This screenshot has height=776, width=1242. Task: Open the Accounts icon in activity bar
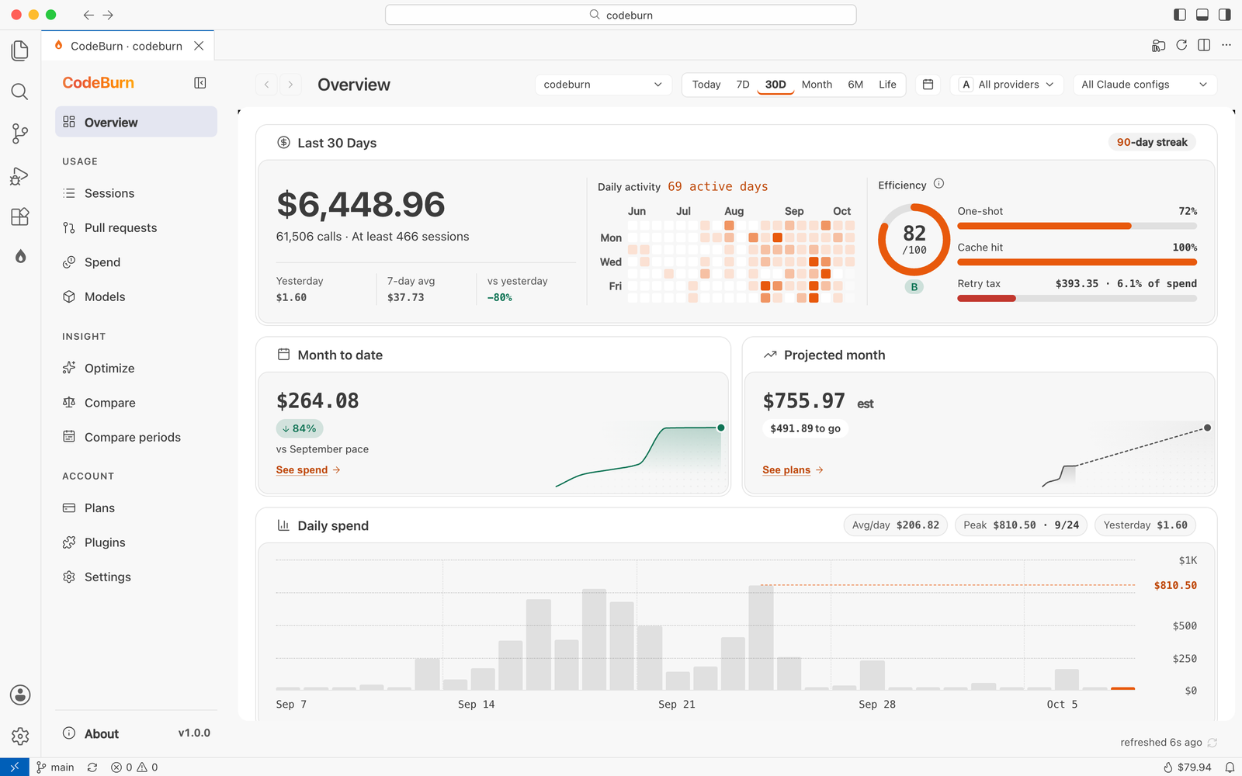tap(20, 695)
